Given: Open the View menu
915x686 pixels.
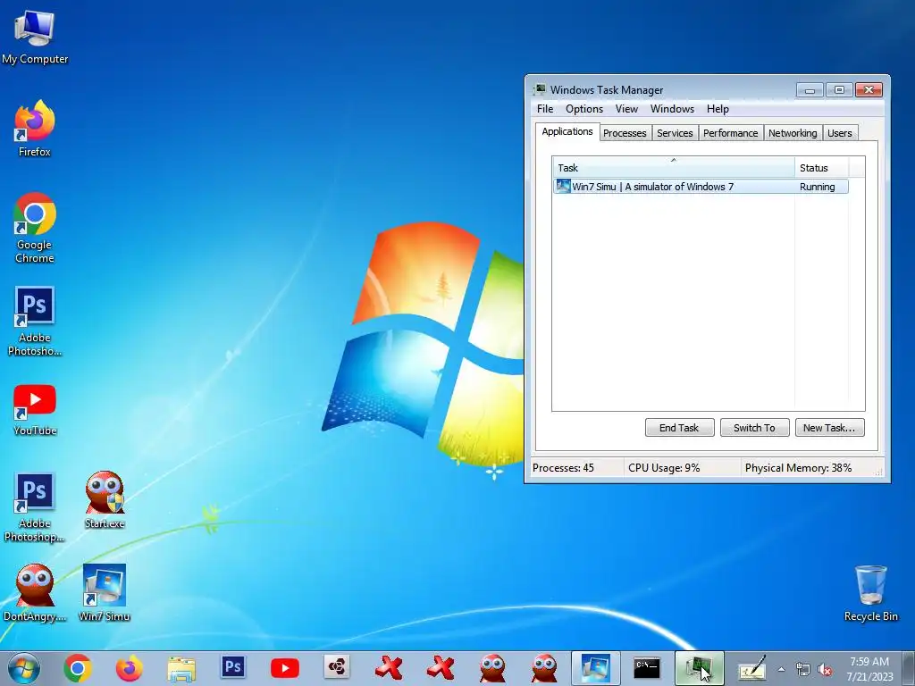Looking at the screenshot, I should pyautogui.click(x=626, y=109).
